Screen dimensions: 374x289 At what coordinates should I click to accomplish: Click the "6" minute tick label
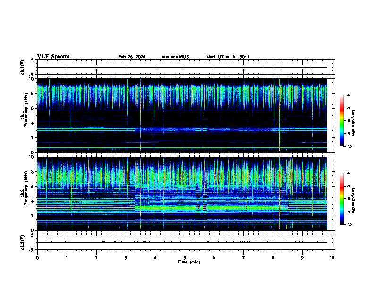pyautogui.click(x=214, y=258)
